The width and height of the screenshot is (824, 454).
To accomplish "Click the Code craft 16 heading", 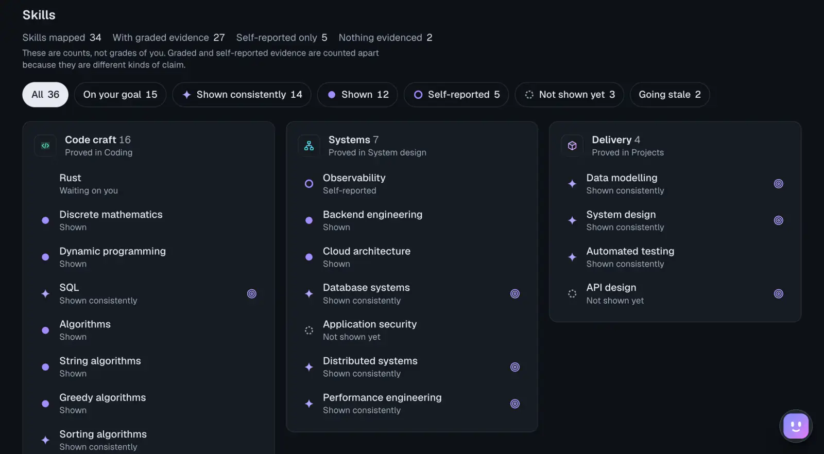I will pyautogui.click(x=98, y=139).
